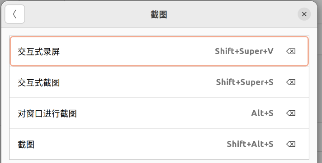The image size is (322, 163).
Task: Select the 交互式录屏 label
Action: (38, 51)
